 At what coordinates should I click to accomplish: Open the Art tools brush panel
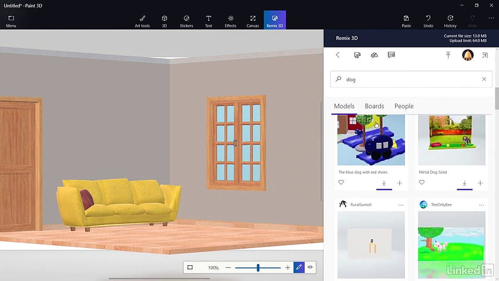pos(142,21)
